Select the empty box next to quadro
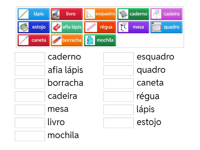Screen dimensions: 200x150 coord(118,70)
